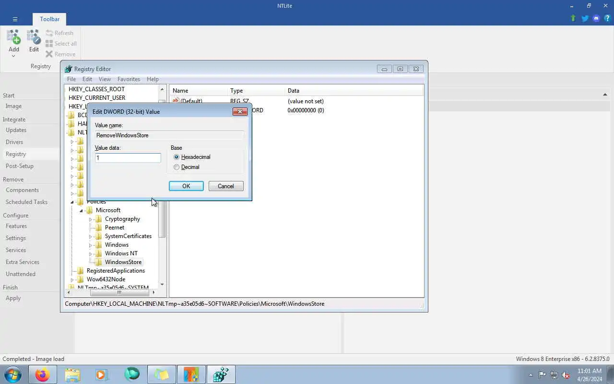Image resolution: width=614 pixels, height=384 pixels.
Task: Click the Windows Start orb
Action: (x=12, y=374)
